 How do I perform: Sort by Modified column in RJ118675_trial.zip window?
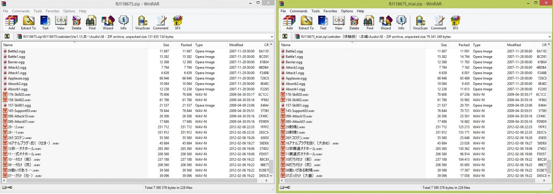(x=519, y=45)
